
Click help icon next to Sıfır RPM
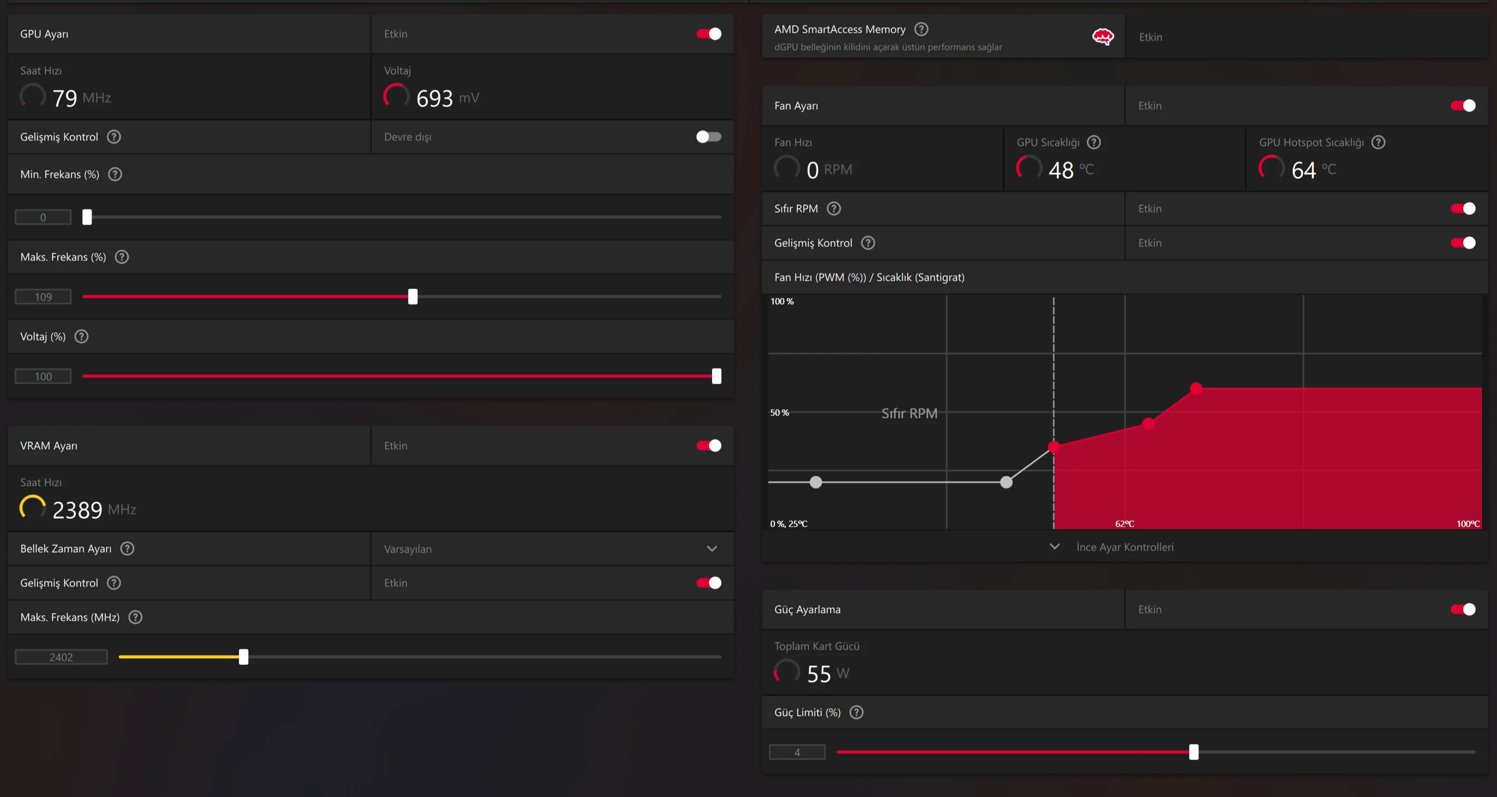coord(833,208)
